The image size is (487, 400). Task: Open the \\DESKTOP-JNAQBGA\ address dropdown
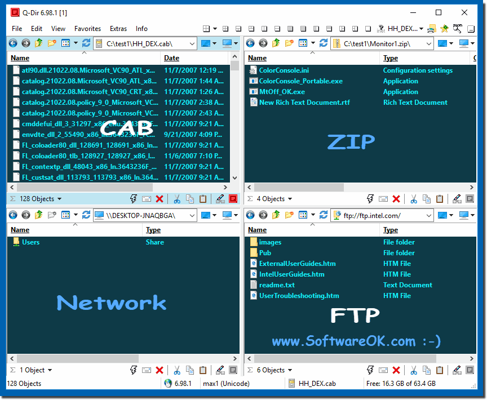[x=192, y=215]
